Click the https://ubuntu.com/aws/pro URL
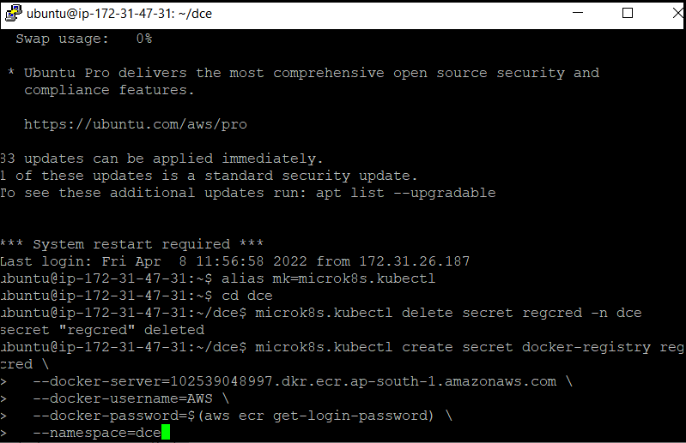The height and width of the screenshot is (443, 686). [135, 124]
